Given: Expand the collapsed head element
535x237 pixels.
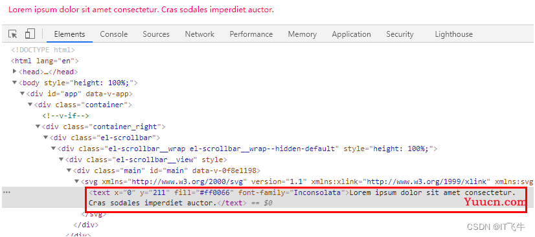Looking at the screenshot, I should pos(14,72).
